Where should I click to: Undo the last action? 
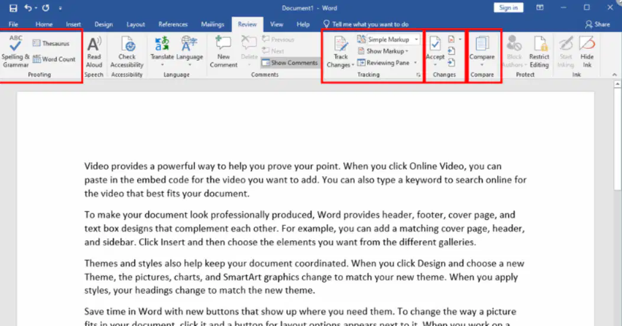point(27,8)
